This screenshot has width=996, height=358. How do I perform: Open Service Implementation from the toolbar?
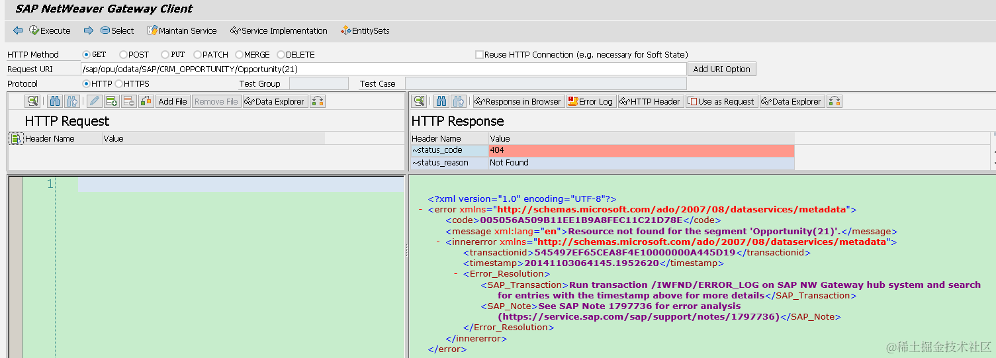point(279,30)
